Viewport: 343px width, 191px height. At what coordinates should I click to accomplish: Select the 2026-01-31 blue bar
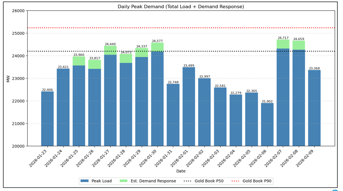(173, 115)
